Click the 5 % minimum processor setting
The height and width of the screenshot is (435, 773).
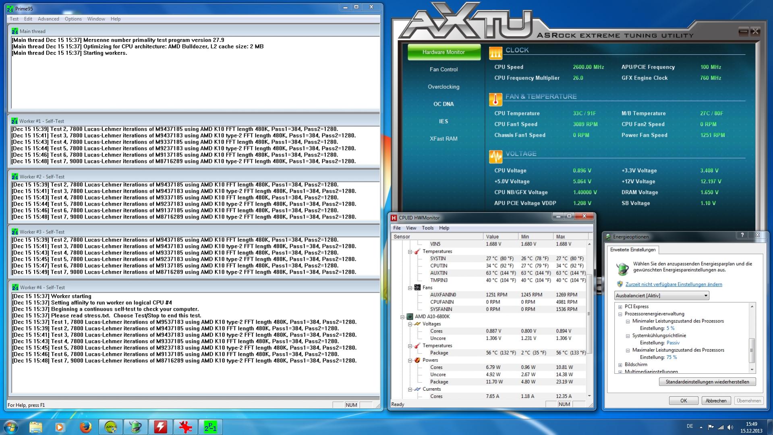pos(670,329)
